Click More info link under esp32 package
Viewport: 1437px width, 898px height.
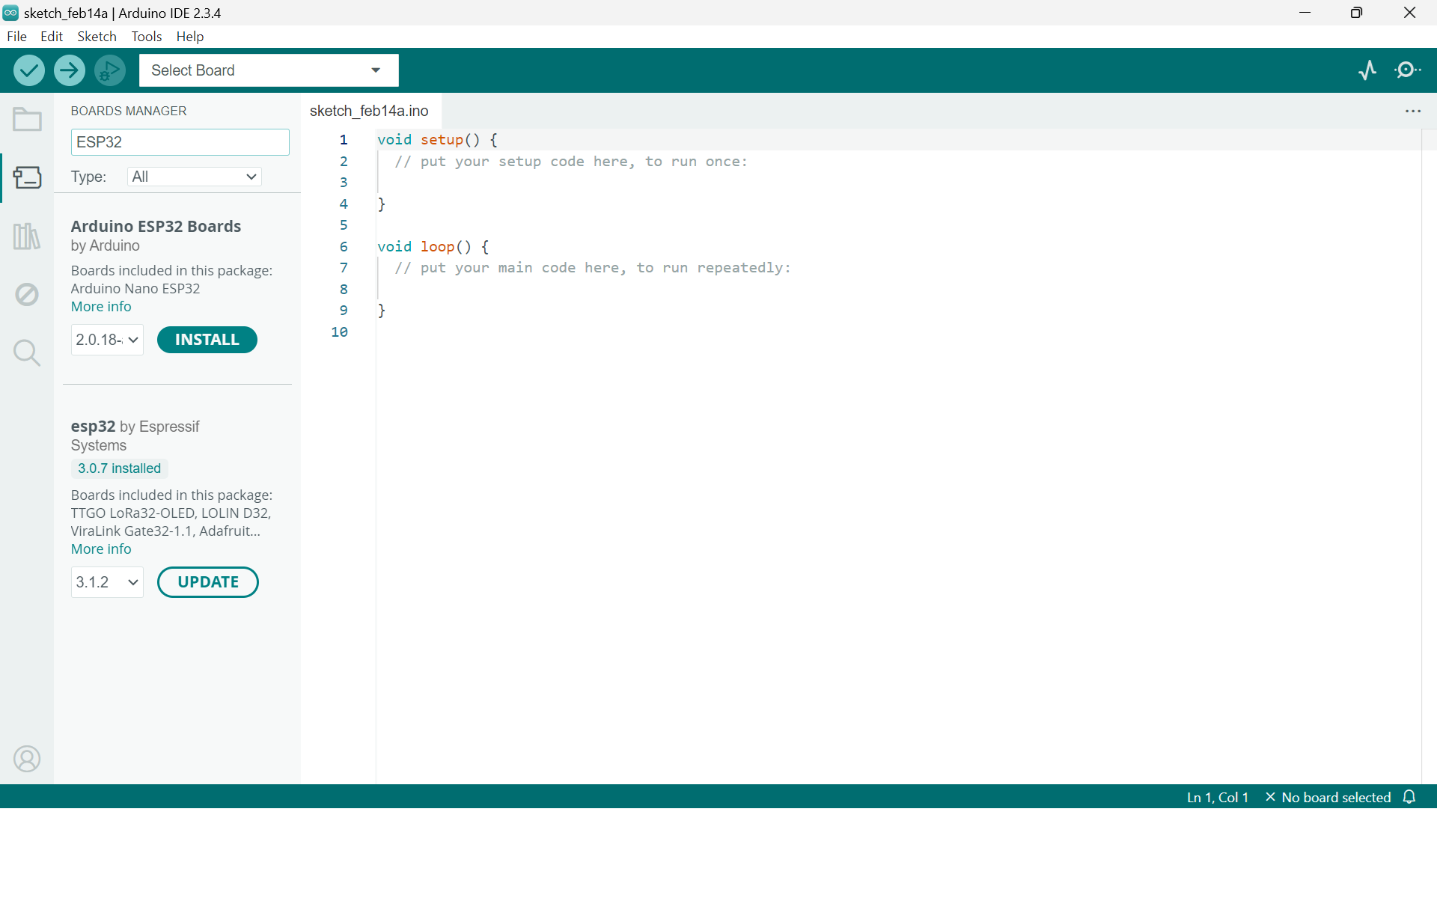click(101, 549)
